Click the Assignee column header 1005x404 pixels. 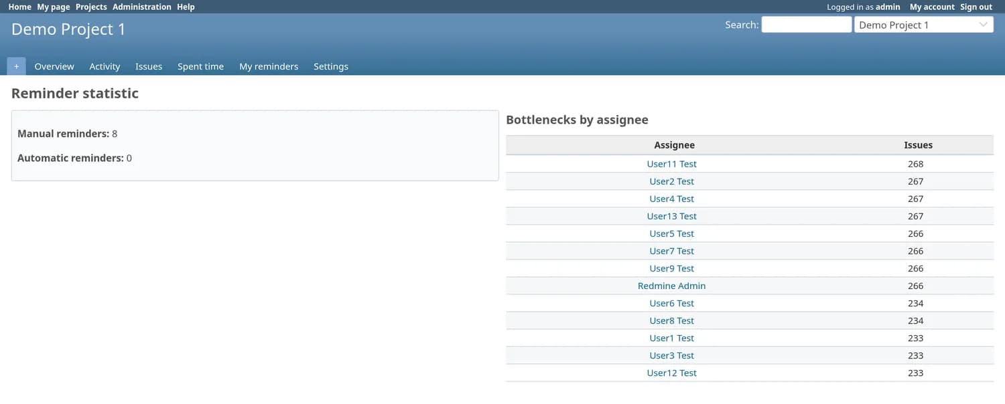coord(675,145)
